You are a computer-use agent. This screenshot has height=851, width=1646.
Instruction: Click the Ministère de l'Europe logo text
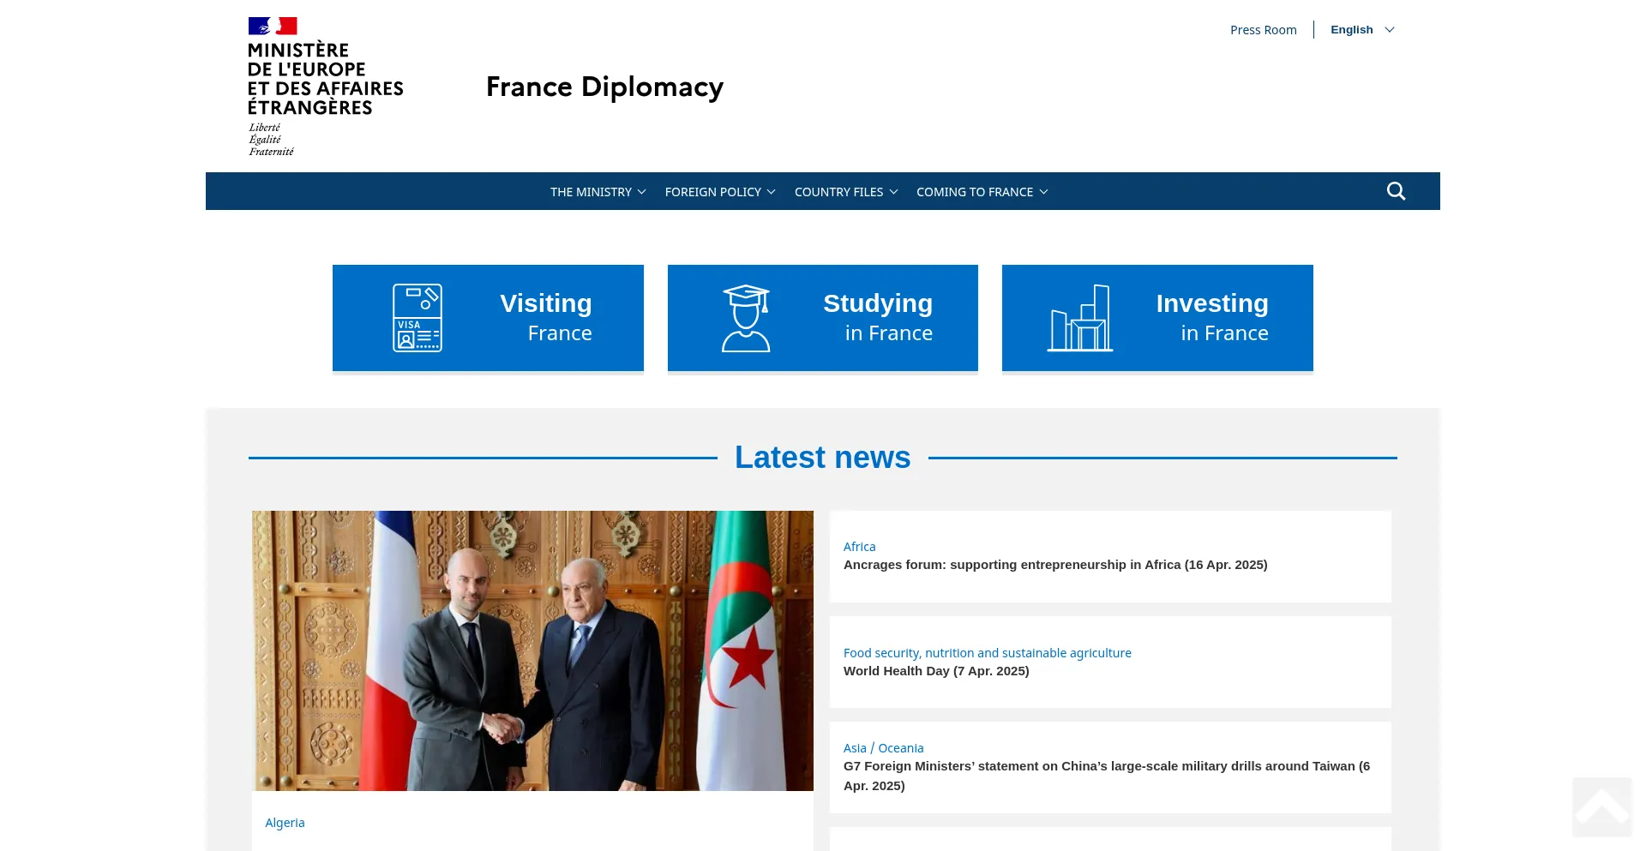pyautogui.click(x=325, y=79)
